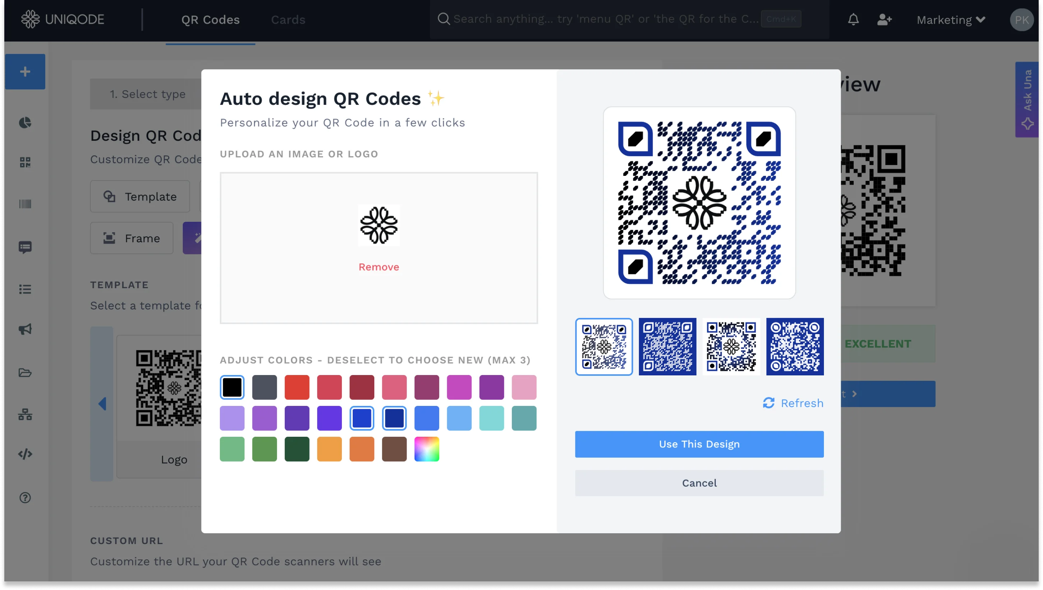
Task: Open the sitemap hierarchy sidebar icon
Action: 25,415
